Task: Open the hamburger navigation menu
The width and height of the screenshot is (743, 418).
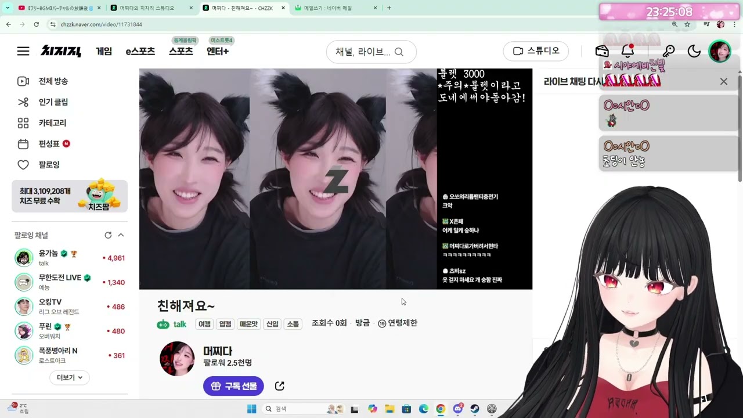Action: point(23,51)
